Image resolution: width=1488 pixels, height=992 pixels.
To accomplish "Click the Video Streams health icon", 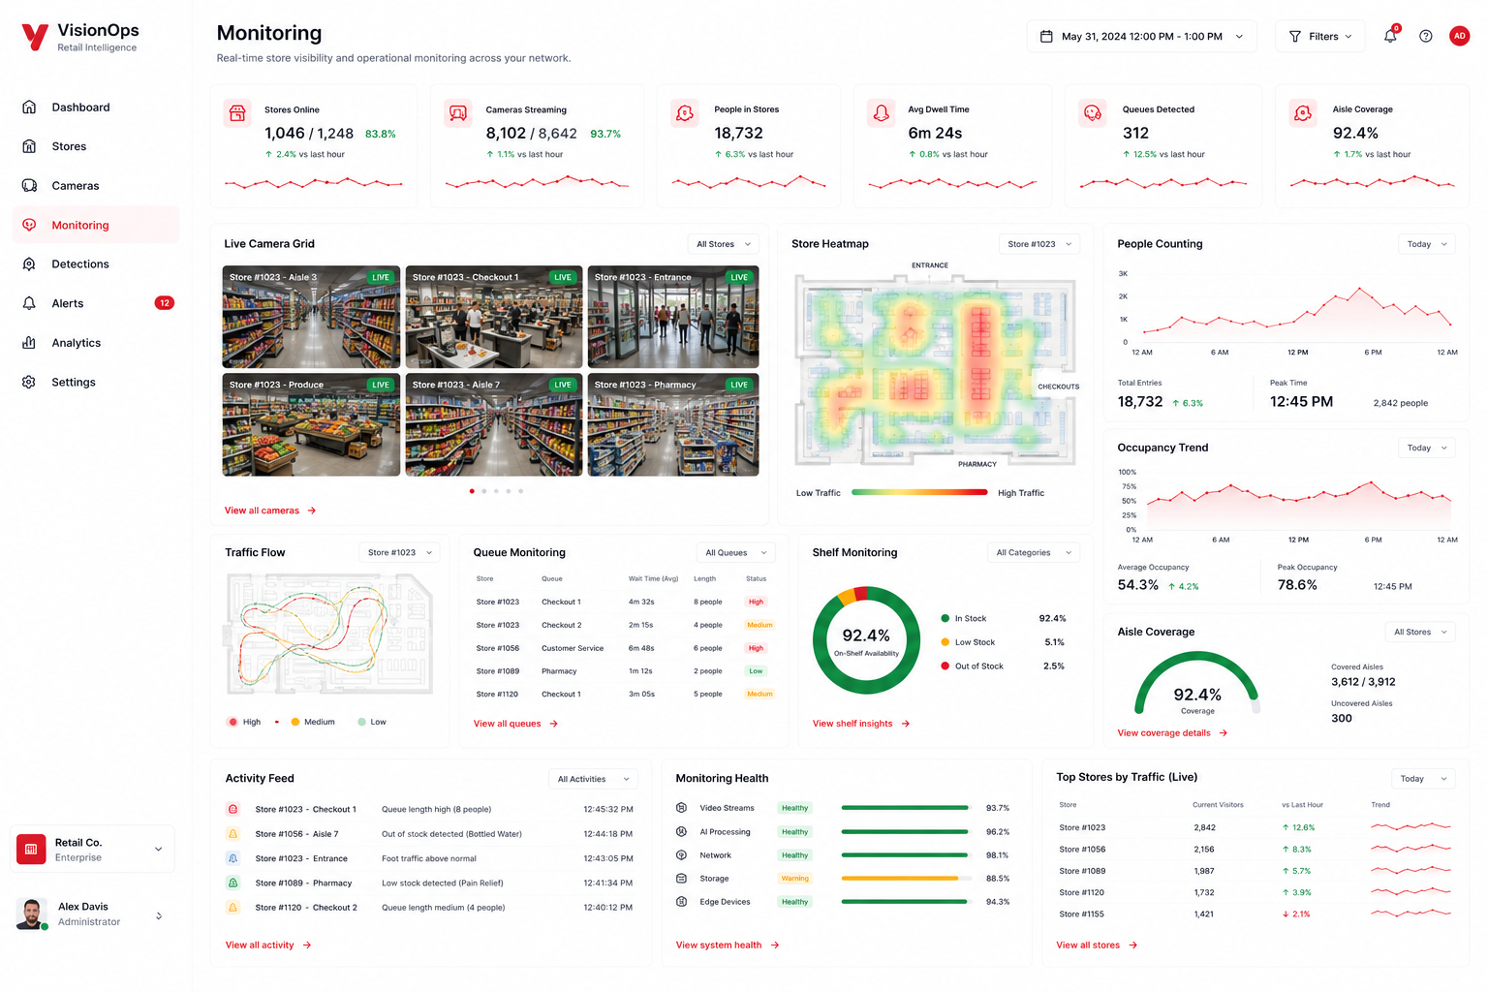I will pyautogui.click(x=681, y=808).
